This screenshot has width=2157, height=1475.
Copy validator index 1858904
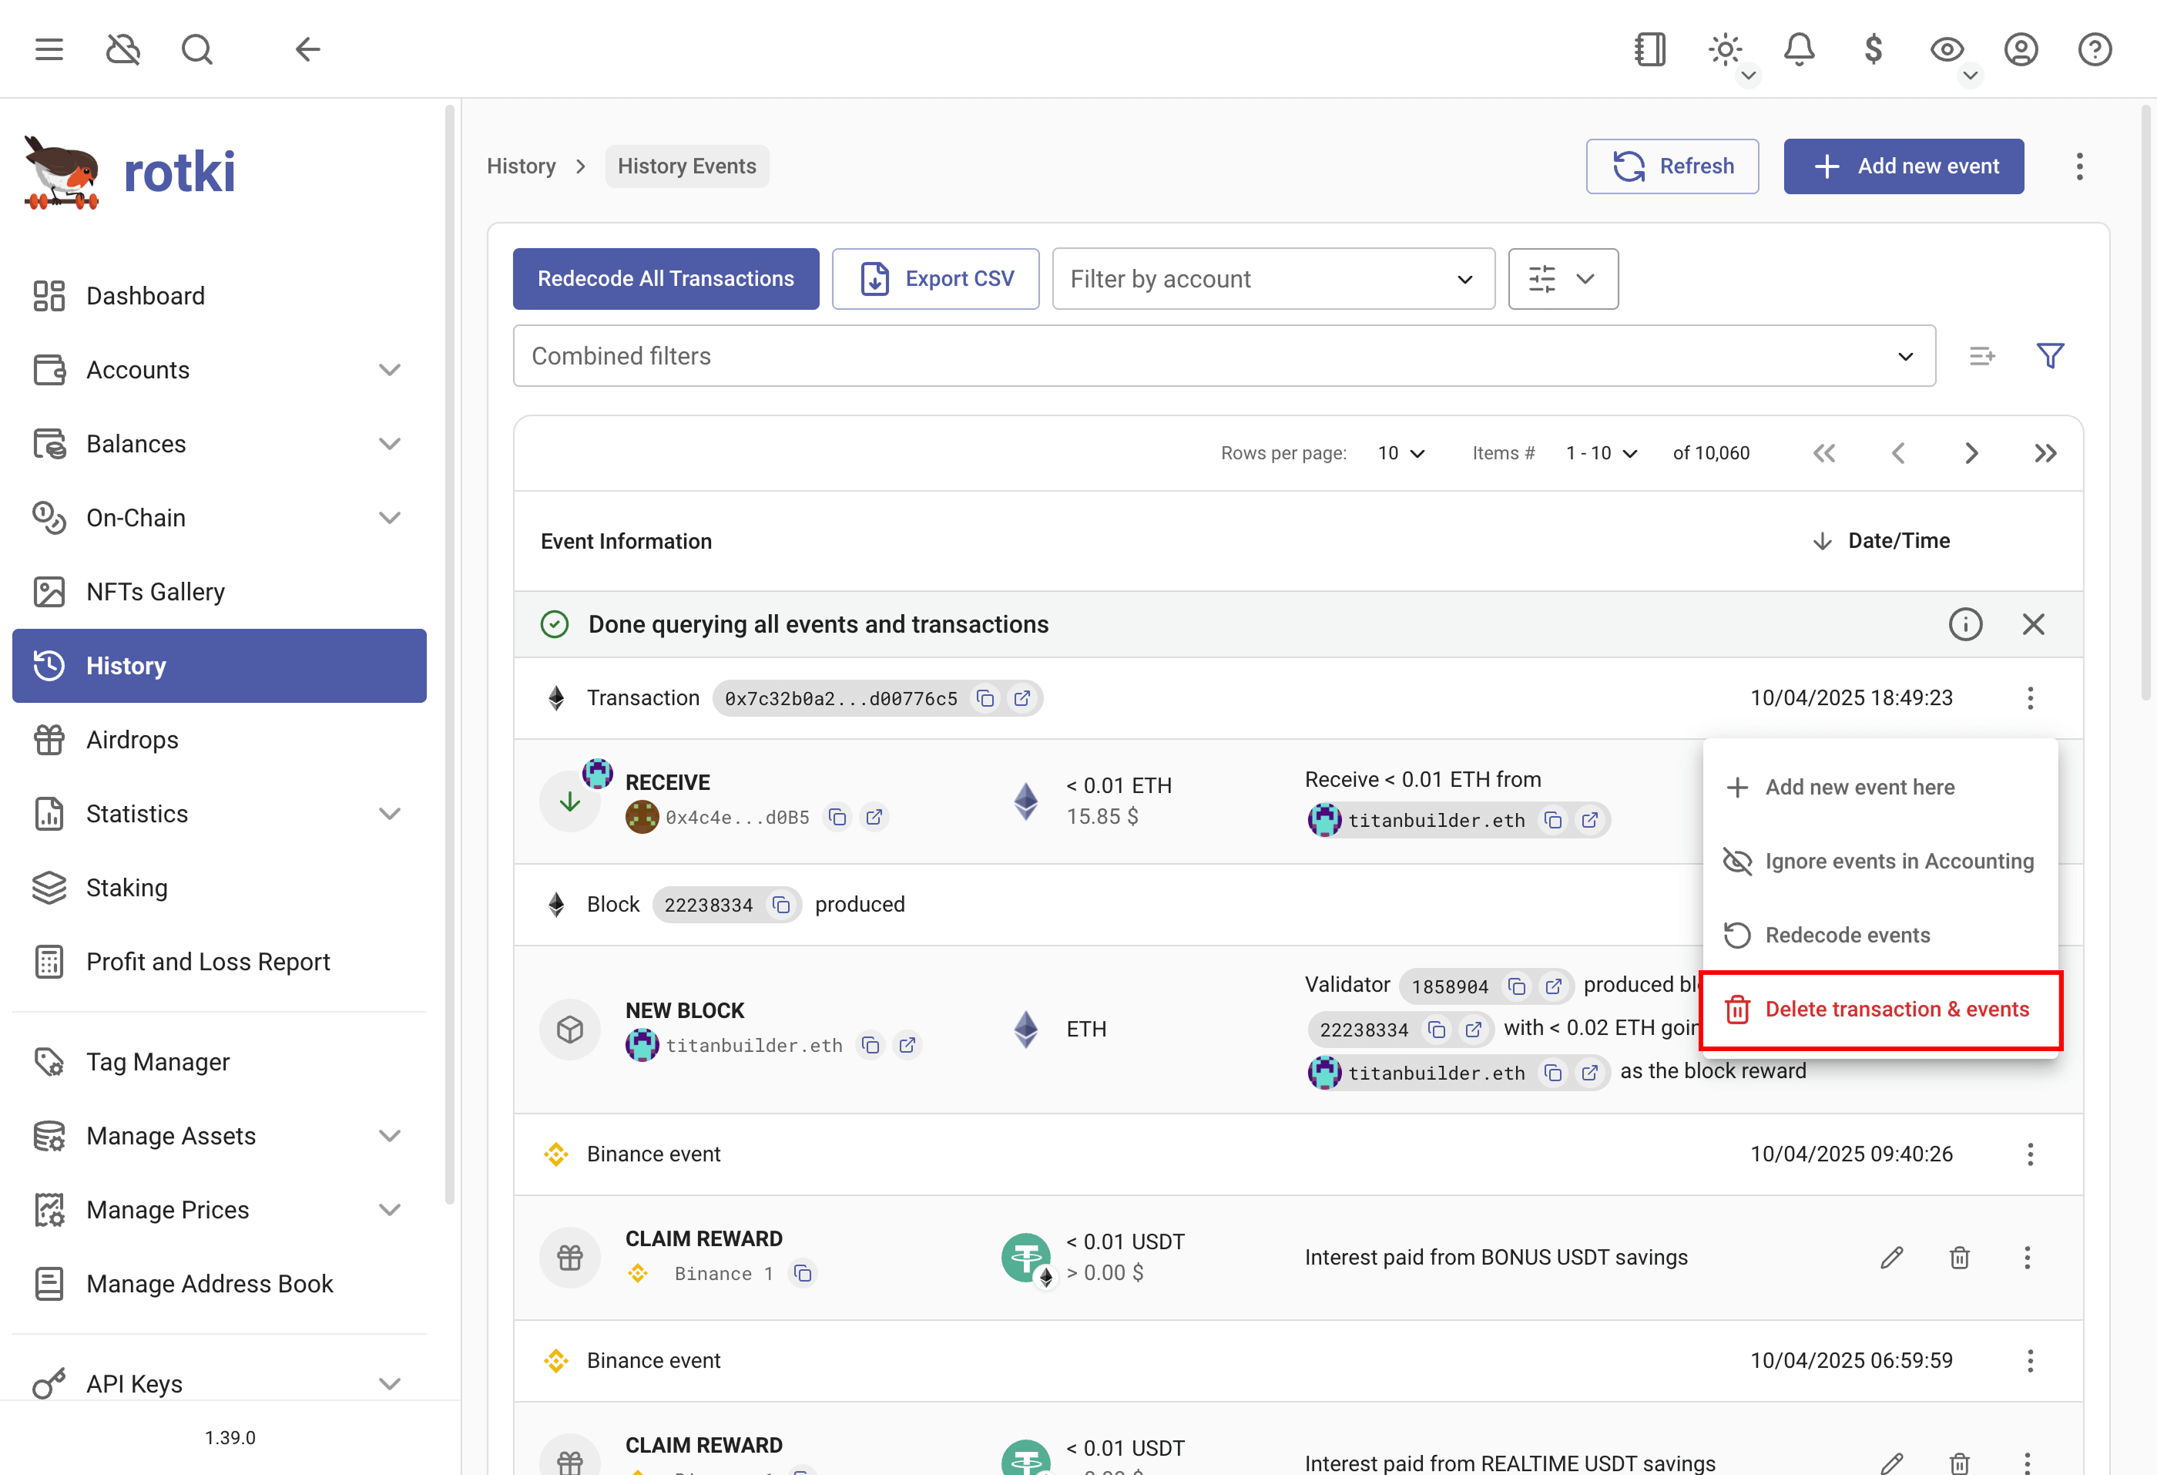(1517, 986)
